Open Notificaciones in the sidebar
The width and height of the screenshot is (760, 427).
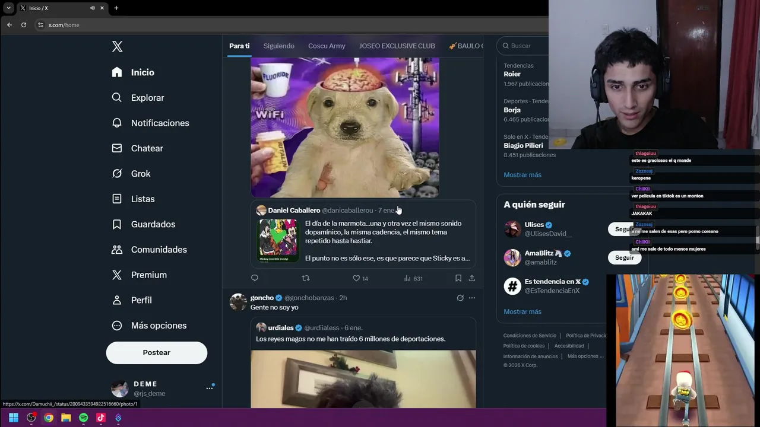pos(151,123)
